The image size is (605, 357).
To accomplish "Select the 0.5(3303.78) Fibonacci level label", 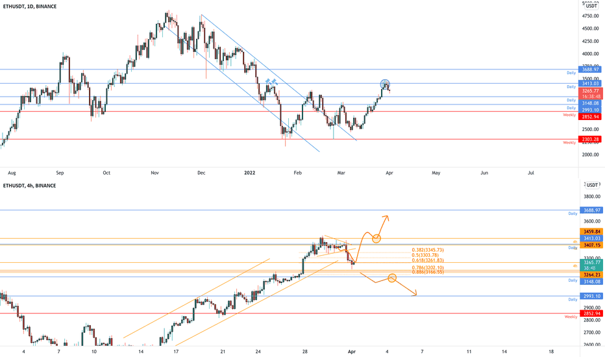I will (x=425, y=255).
